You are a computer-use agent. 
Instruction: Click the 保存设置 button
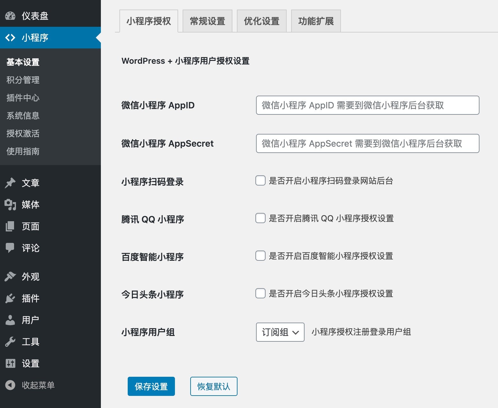point(151,386)
